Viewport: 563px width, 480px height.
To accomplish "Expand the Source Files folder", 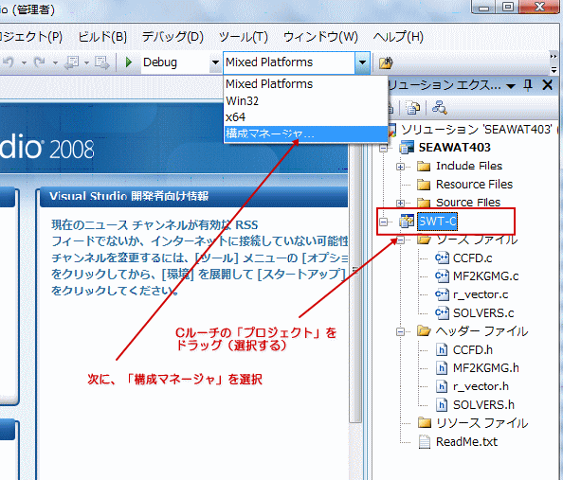I will pyautogui.click(x=400, y=204).
